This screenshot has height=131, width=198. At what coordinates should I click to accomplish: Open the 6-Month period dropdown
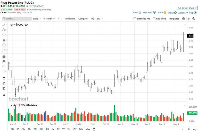(x=49, y=19)
